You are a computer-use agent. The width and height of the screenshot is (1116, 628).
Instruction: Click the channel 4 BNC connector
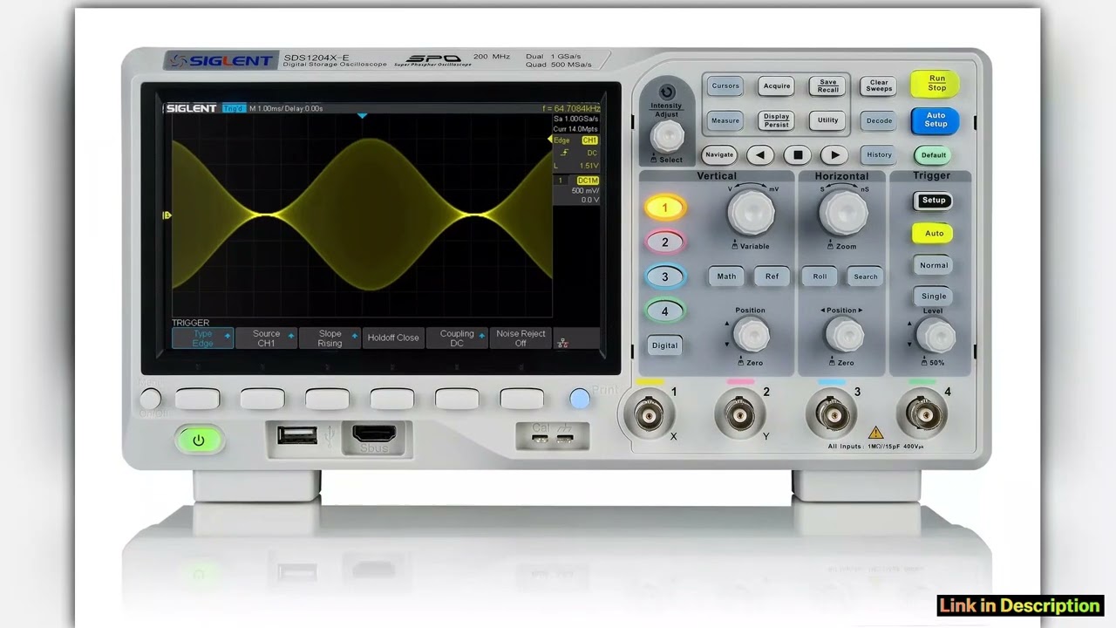coord(922,415)
